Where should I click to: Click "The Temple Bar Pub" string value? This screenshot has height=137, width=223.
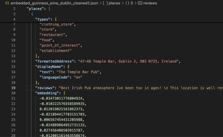pyautogui.click(x=78, y=72)
